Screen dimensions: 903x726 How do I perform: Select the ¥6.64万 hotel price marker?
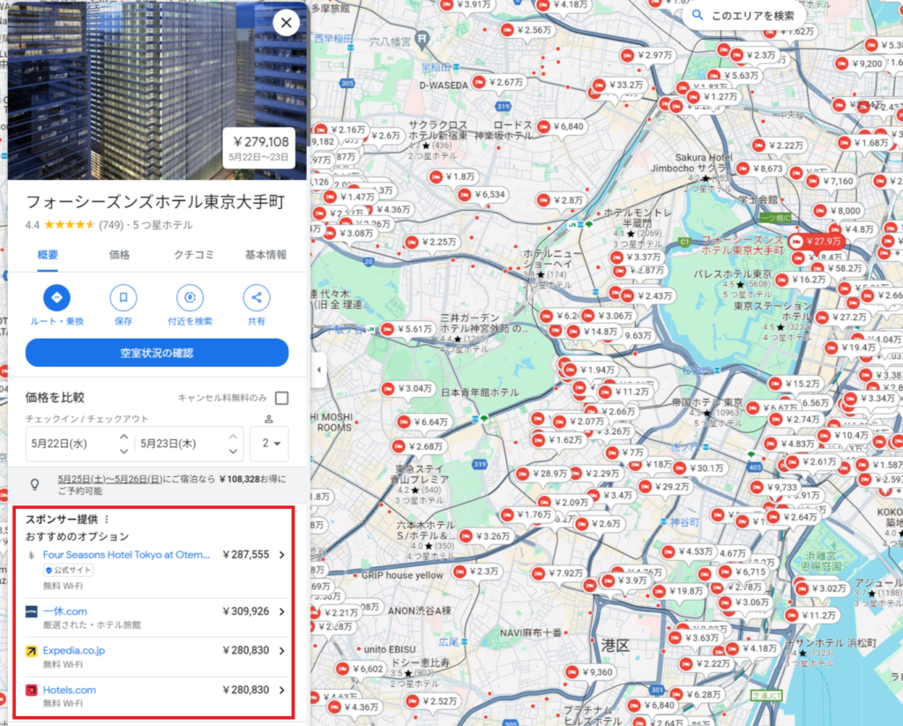(x=424, y=422)
